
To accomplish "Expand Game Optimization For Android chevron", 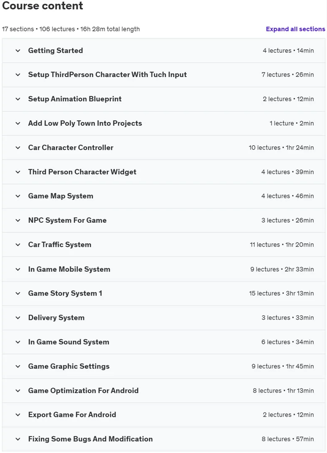I will [x=18, y=391].
